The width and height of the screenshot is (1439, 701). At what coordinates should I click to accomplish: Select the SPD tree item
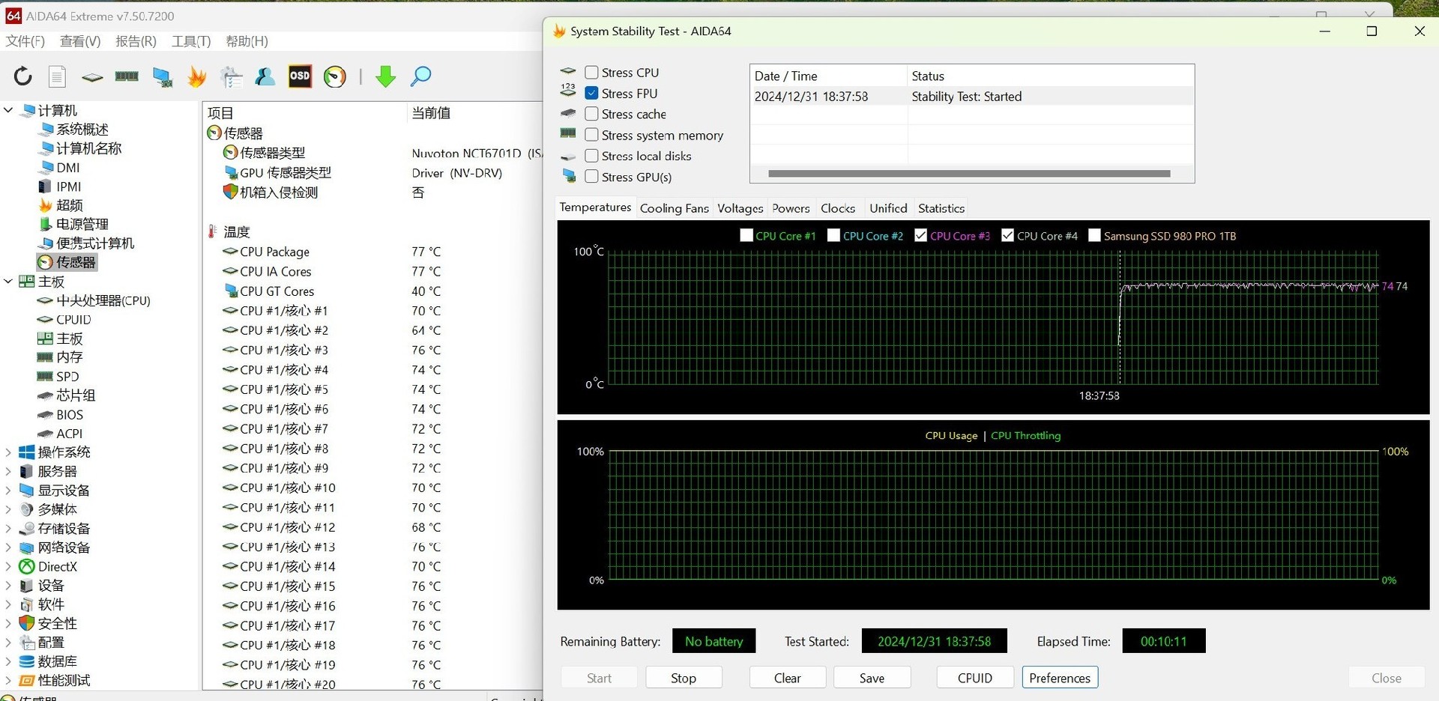click(x=67, y=377)
